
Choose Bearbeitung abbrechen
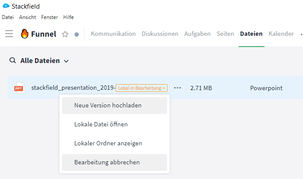click(114, 162)
